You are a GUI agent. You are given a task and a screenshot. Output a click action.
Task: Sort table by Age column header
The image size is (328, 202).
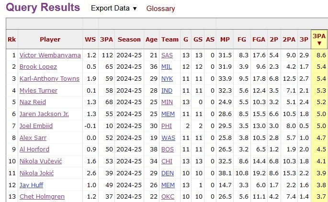[151, 40]
